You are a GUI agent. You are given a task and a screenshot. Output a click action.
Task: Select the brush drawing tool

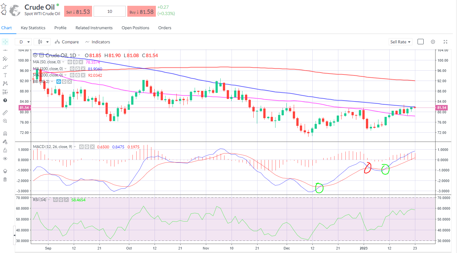(5, 67)
